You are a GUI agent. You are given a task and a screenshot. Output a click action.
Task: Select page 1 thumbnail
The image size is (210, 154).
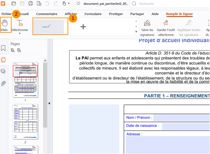tap(26, 80)
